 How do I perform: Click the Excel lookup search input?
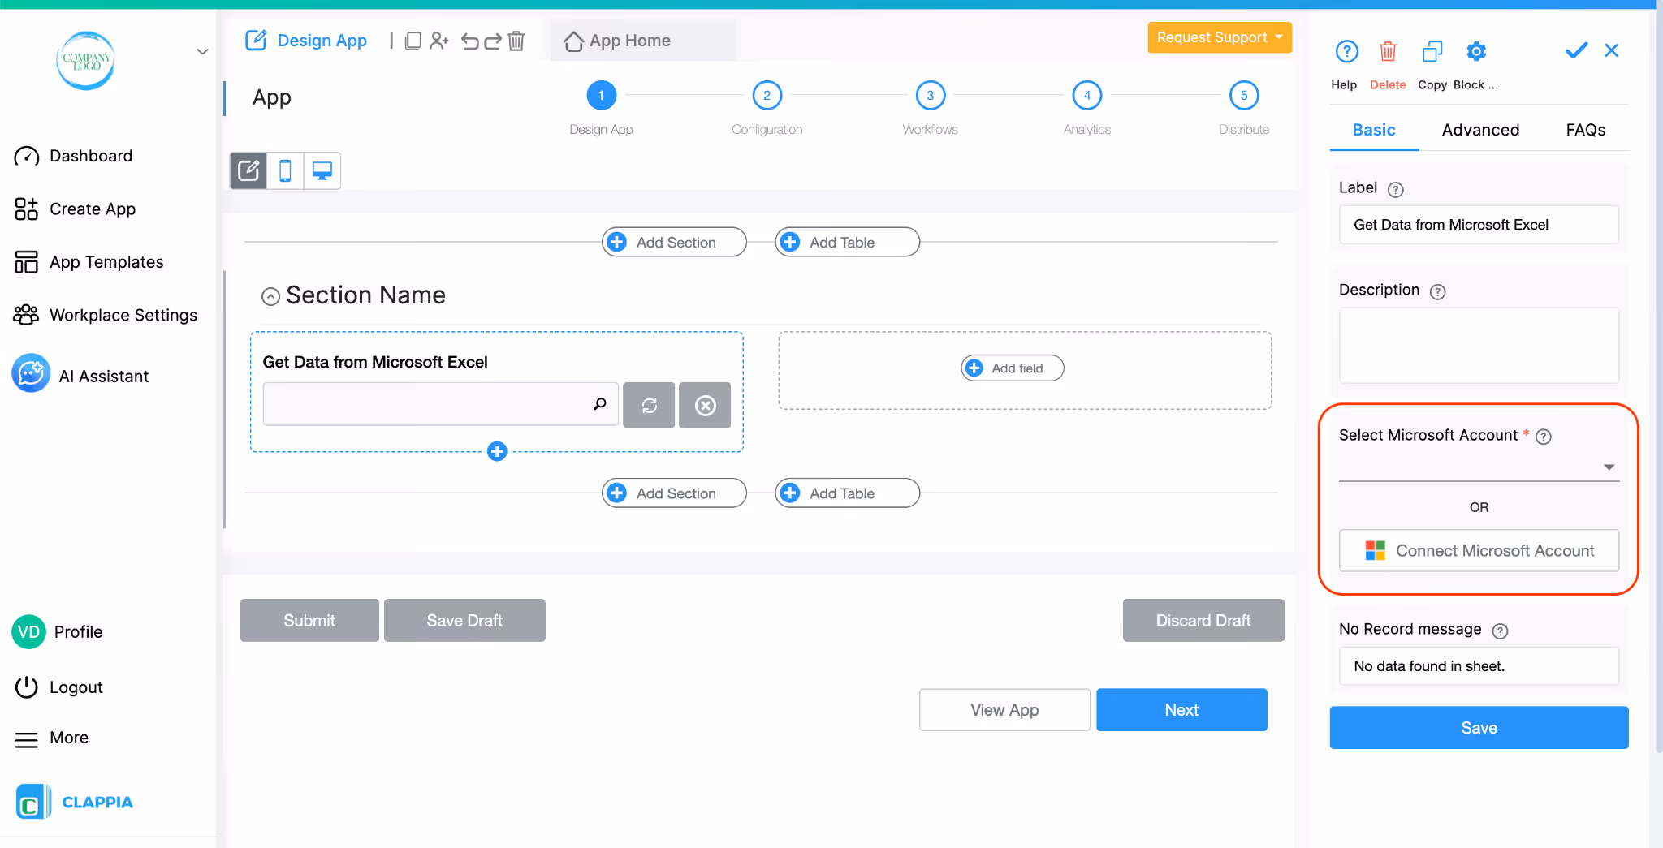click(x=441, y=404)
